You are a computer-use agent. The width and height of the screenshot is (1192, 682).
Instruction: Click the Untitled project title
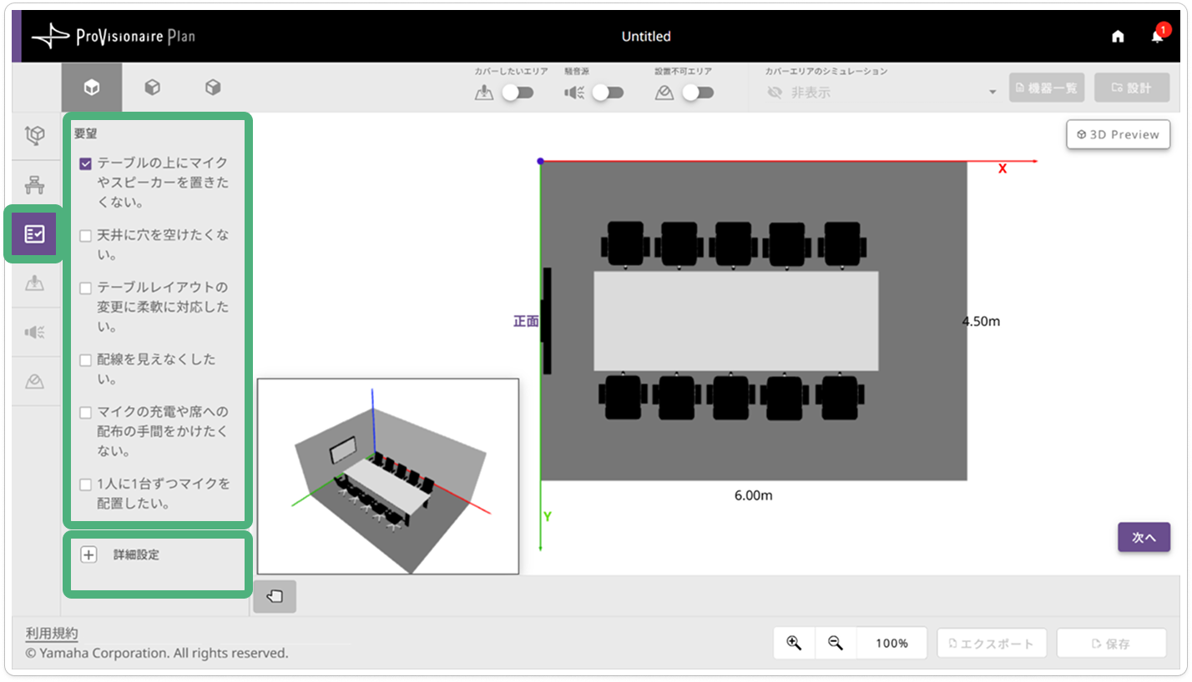646,37
